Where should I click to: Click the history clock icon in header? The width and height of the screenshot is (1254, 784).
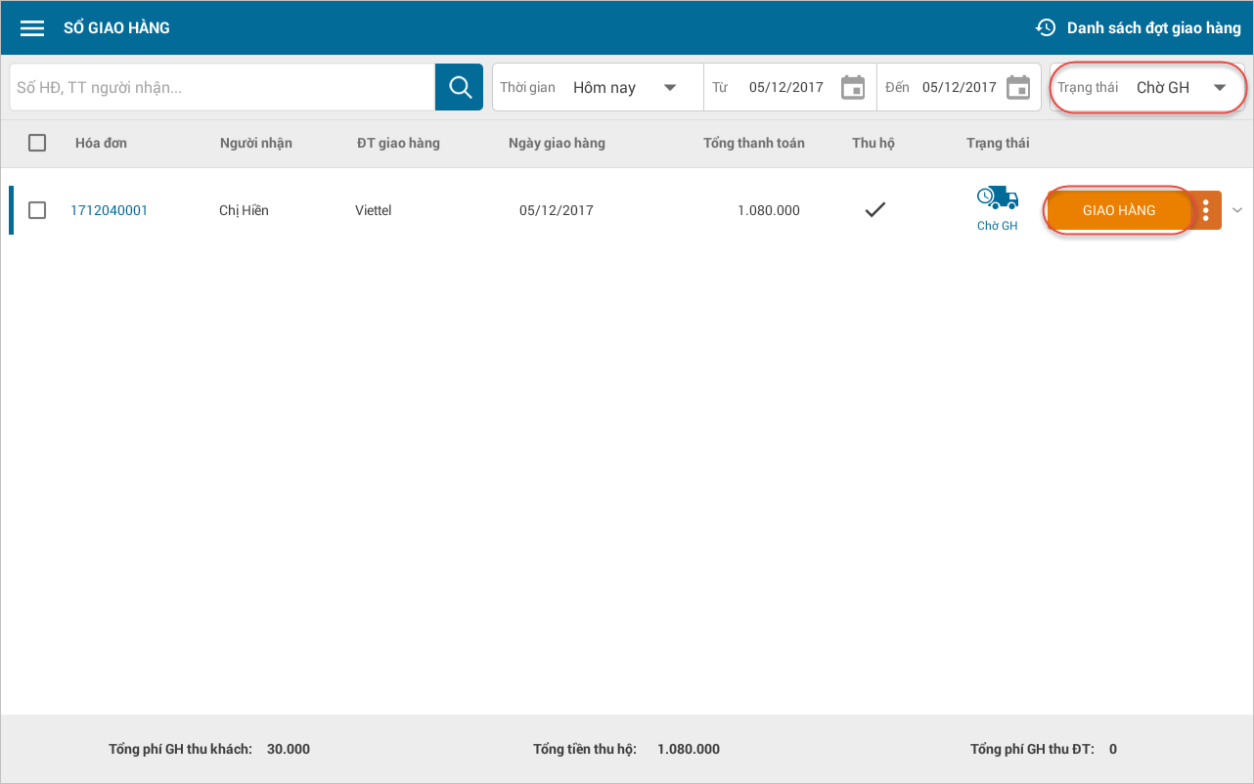(1046, 27)
